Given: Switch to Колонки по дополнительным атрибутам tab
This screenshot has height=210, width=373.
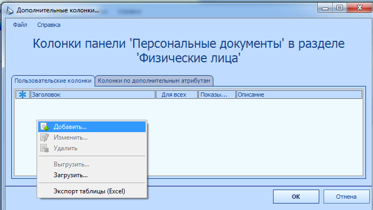Looking at the screenshot, I should (154, 81).
